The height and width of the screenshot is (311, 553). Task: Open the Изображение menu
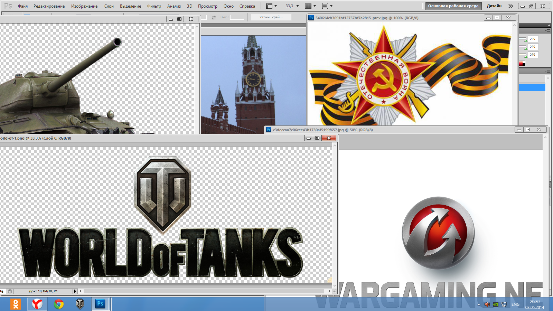coord(84,6)
